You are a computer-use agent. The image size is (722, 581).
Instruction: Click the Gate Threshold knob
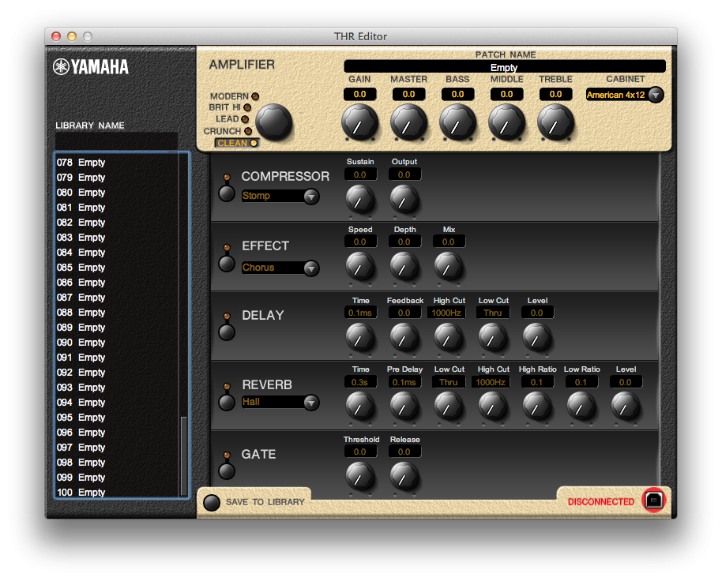pos(359,476)
